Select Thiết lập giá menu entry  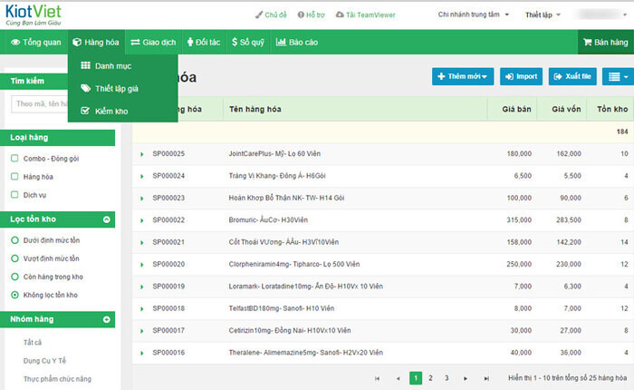[x=116, y=88]
